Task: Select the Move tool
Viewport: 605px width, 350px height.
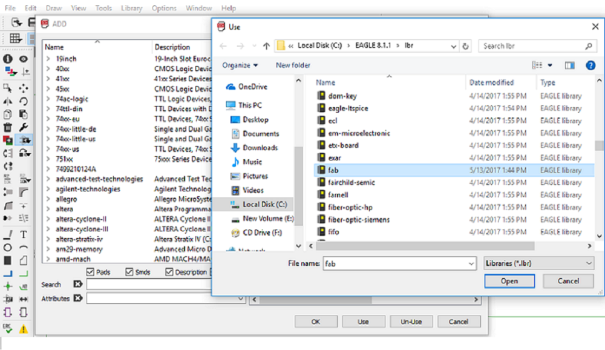Action: click(x=24, y=88)
